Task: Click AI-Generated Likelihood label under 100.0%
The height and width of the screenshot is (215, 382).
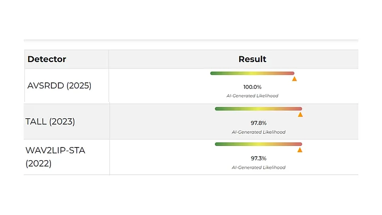Action: tap(252, 96)
